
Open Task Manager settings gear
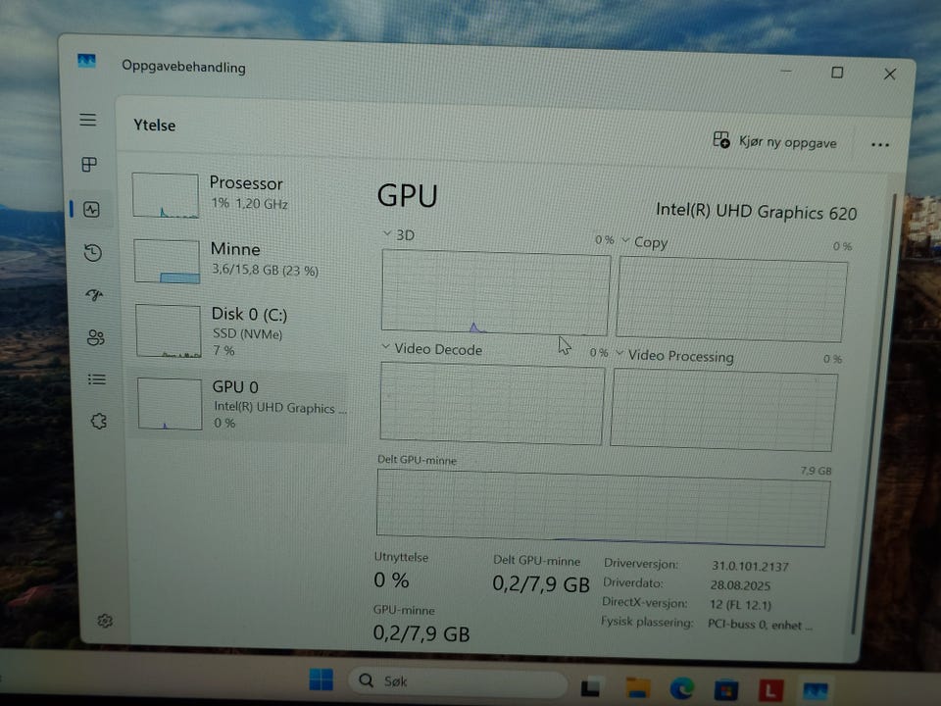tap(105, 620)
